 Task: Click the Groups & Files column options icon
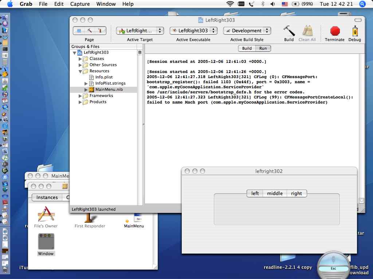140,52
